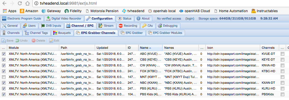Image resolution: width=289 pixels, height=100 pixels.
Task: Click the Delete toolbar button
Action: 38,40
